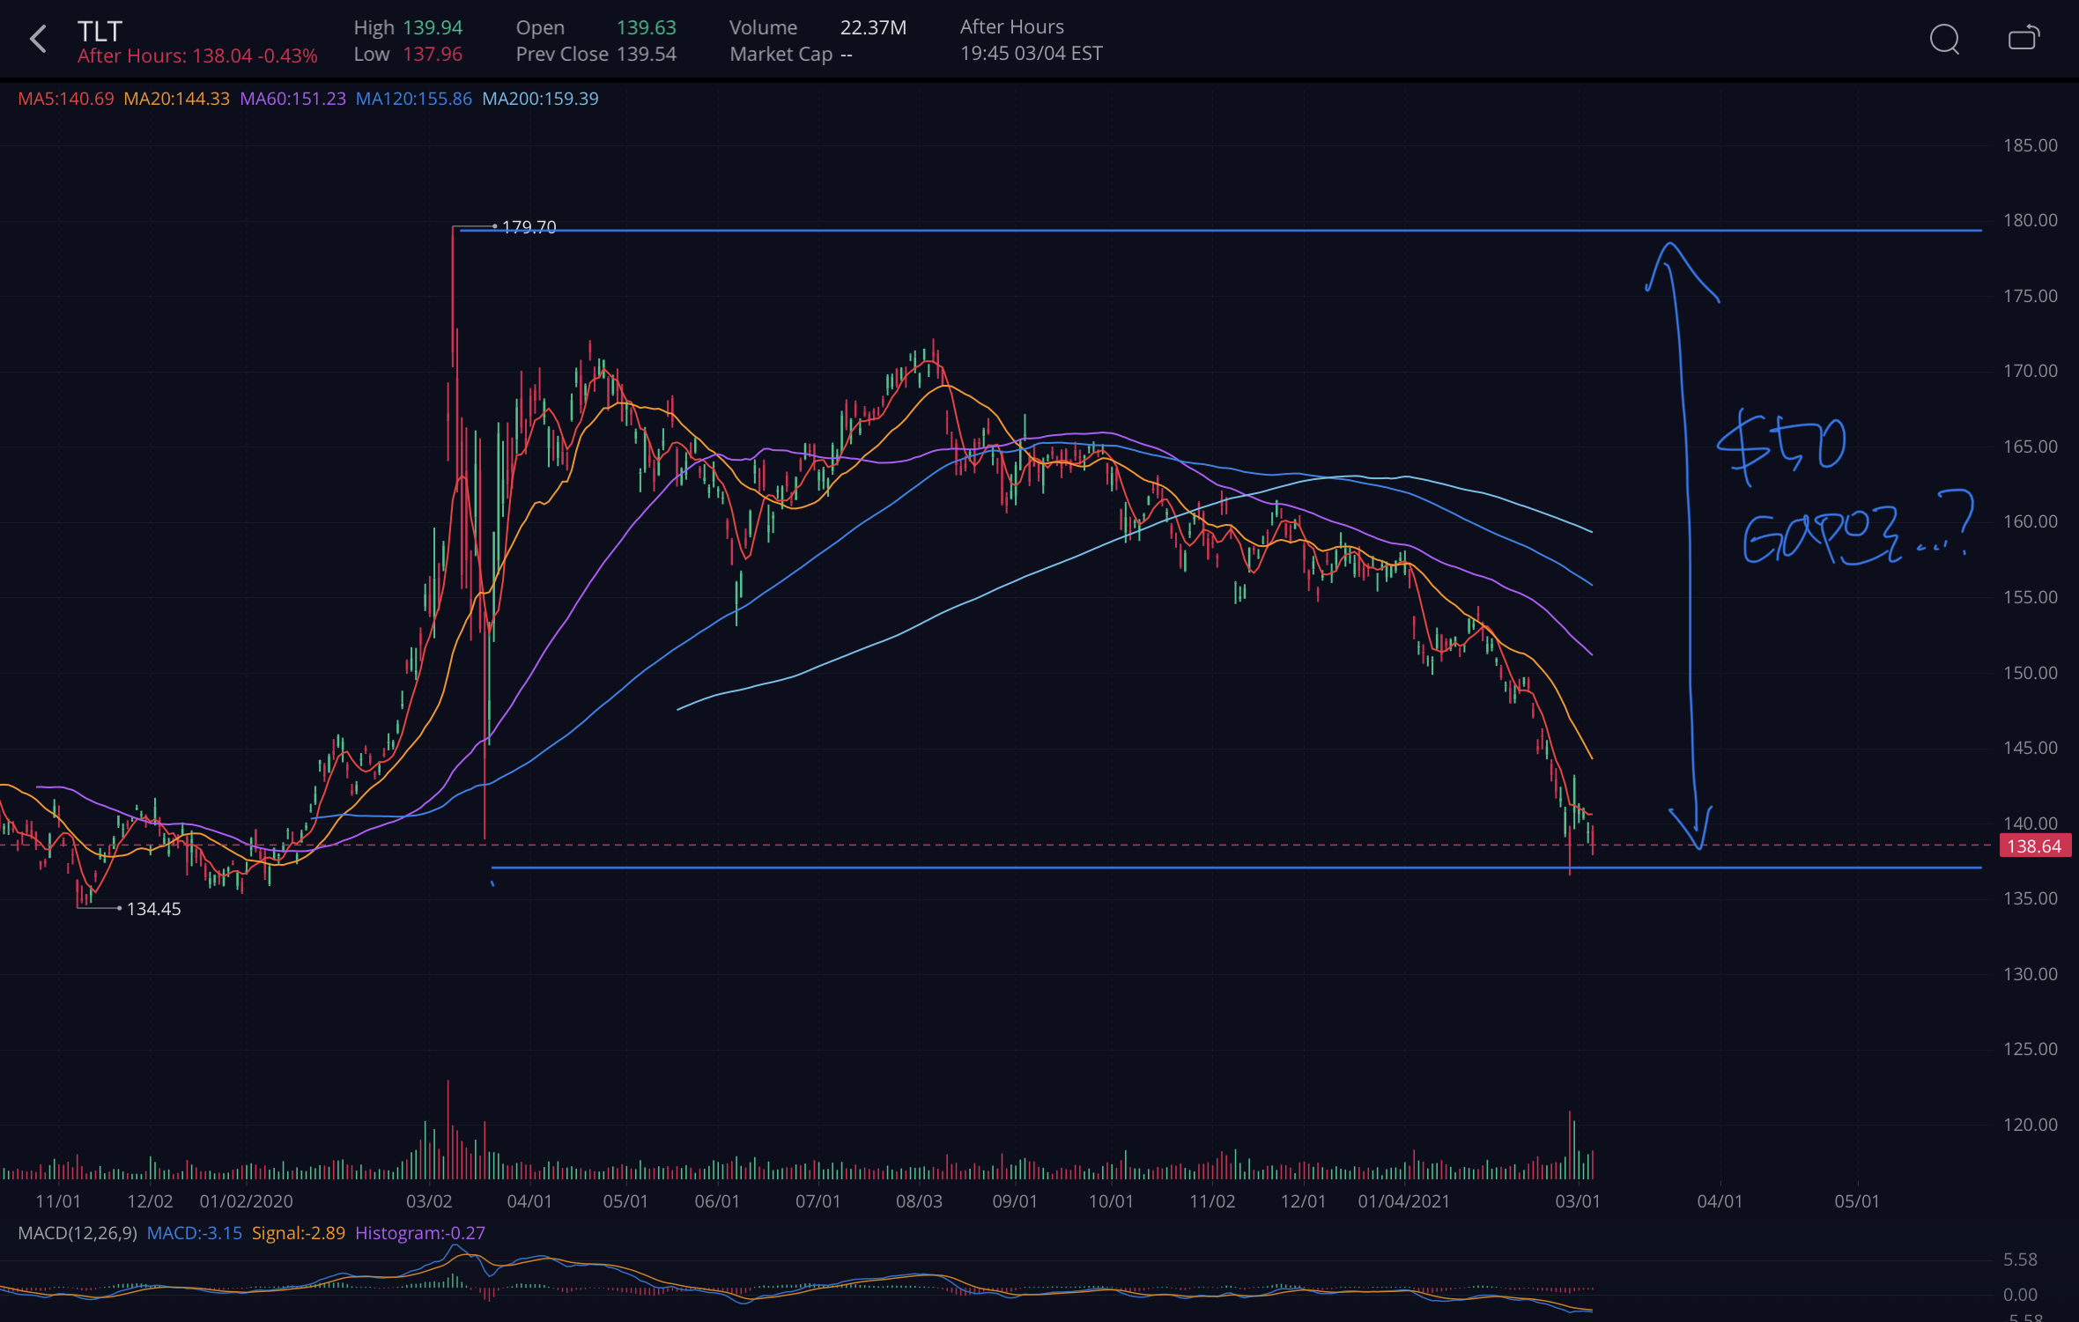Click the 138.64 current price tag
The image size is (2079, 1322).
2034,846
